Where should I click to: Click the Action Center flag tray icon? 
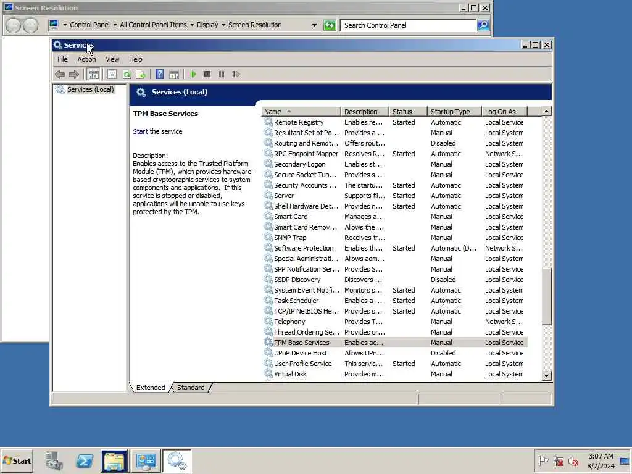(543, 460)
